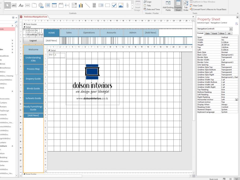Convert Form's Macros to Visual Basic
Viewport: 240px width, 180px height.
pos(208,9)
